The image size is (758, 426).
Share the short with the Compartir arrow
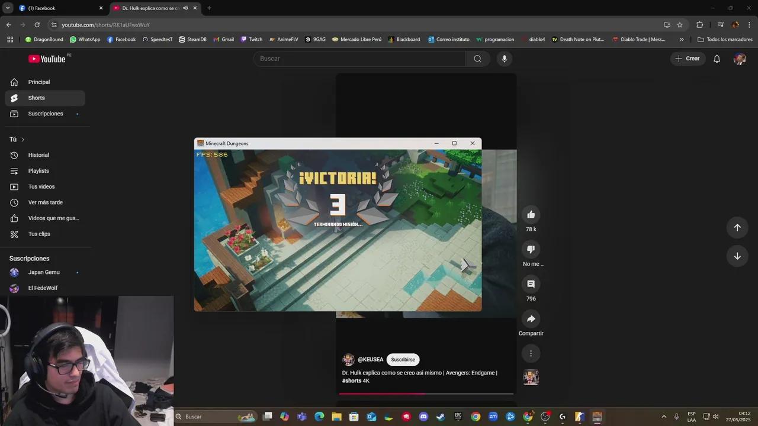pyautogui.click(x=531, y=319)
